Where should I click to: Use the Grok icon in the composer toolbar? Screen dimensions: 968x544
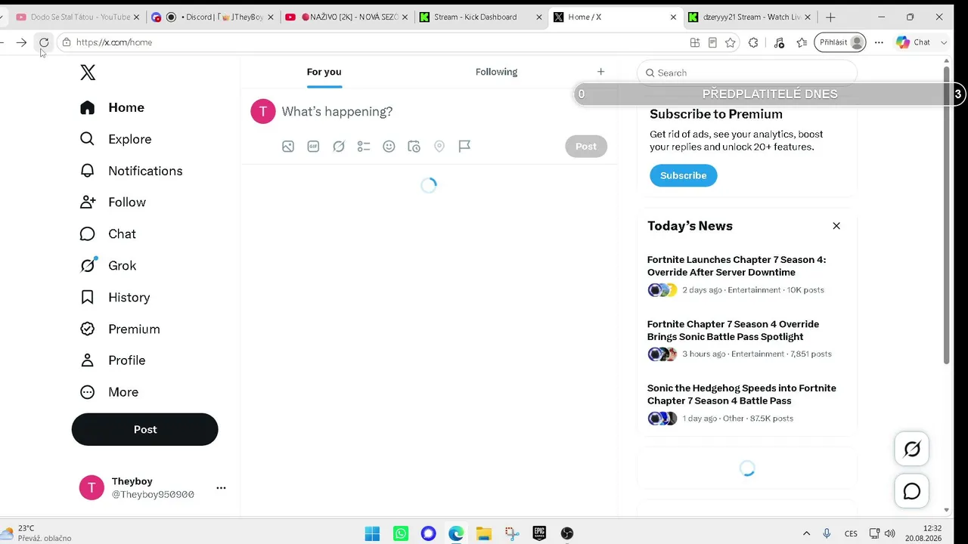point(339,147)
